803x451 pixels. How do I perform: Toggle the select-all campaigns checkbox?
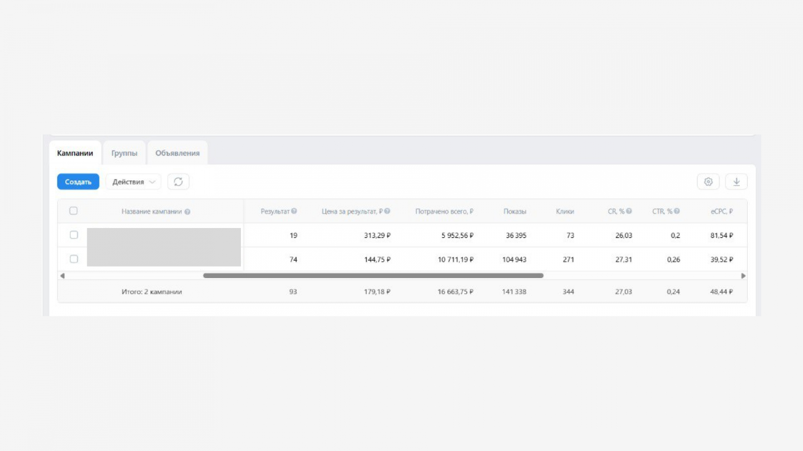[73, 211]
